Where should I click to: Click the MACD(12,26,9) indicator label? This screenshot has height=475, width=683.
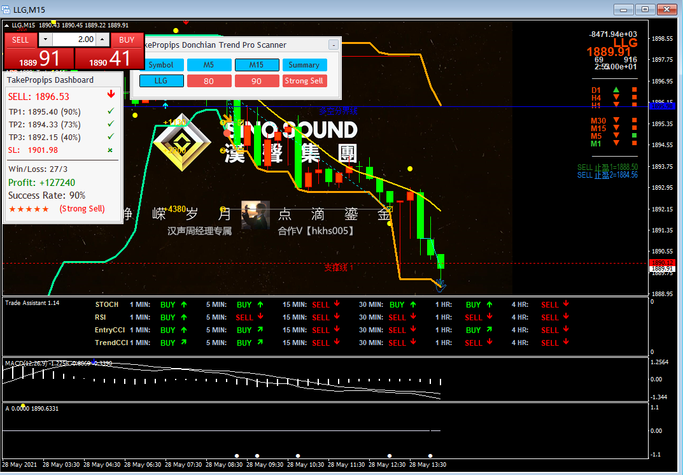click(59, 363)
